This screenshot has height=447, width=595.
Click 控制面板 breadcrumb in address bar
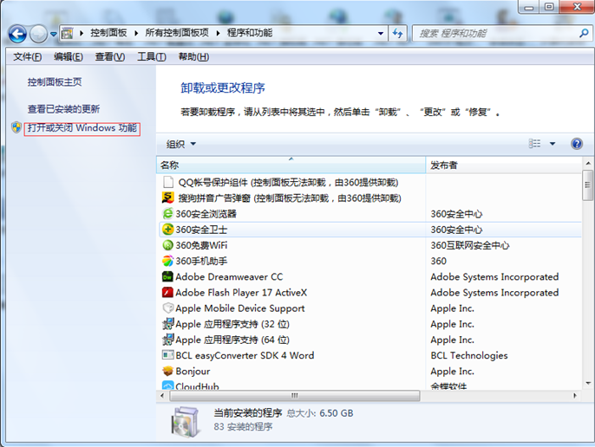(x=108, y=33)
